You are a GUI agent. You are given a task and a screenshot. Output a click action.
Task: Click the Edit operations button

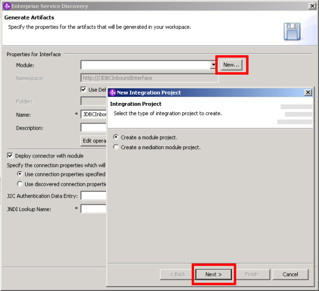[94, 141]
